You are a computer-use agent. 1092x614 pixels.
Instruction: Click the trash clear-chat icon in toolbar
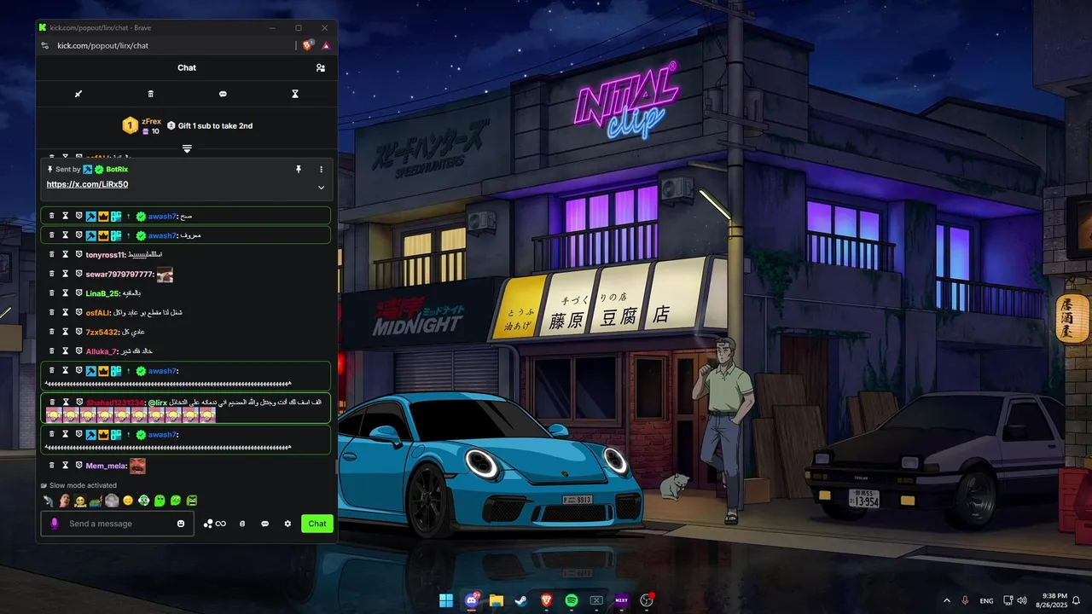(x=151, y=94)
